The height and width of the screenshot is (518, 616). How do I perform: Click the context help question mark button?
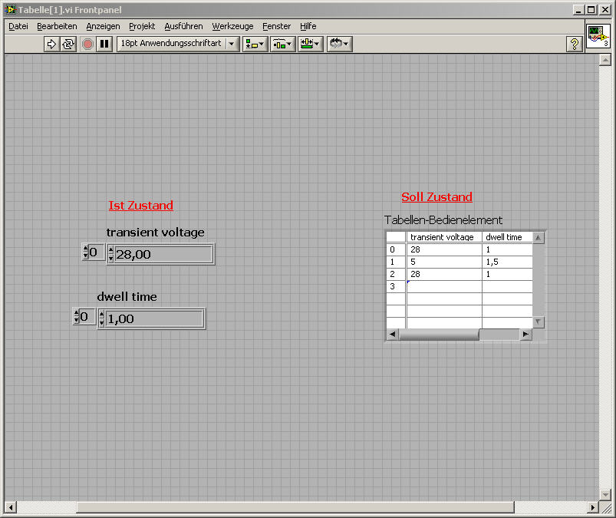(575, 44)
